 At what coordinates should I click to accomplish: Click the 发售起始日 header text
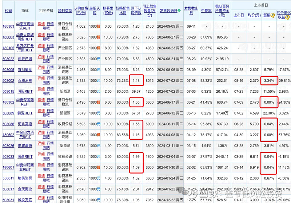tap(168, 11)
